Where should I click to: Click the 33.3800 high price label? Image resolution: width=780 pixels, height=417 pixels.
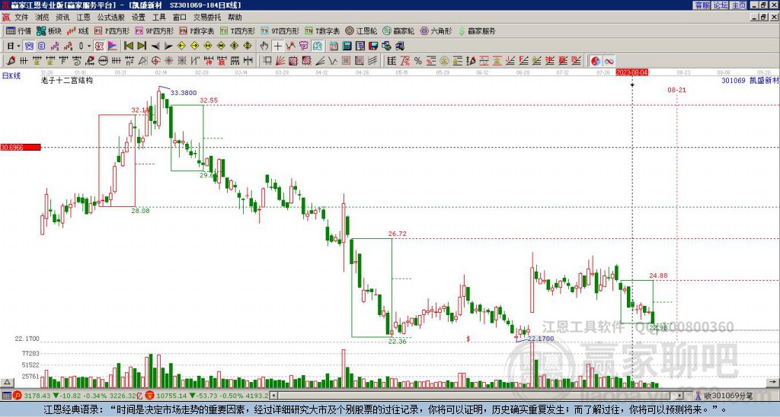coord(184,92)
